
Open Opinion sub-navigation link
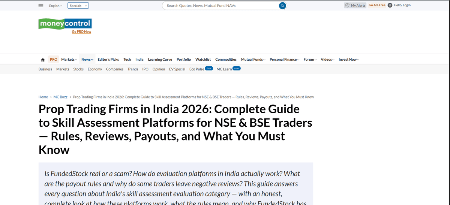(x=159, y=69)
